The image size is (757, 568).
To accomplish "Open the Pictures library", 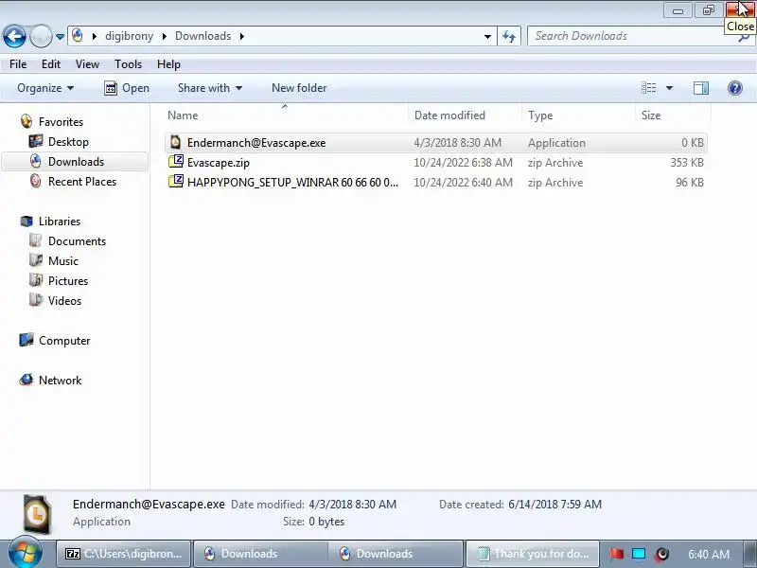I will (67, 280).
